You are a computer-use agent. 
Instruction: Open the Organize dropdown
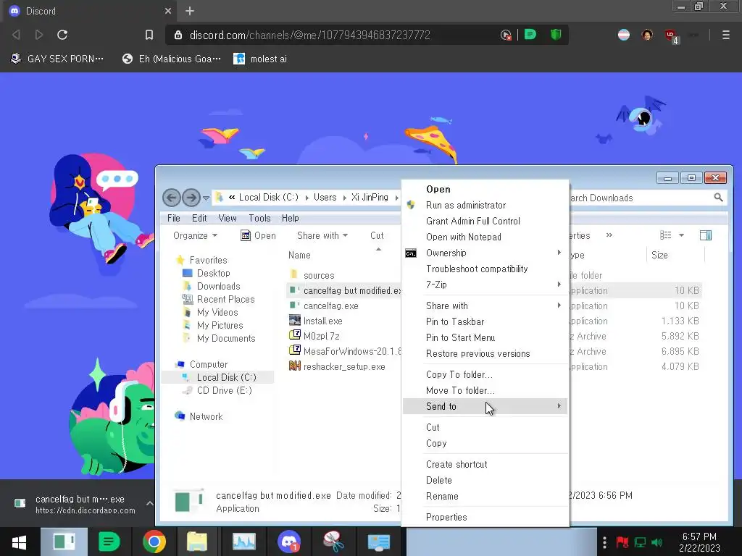pyautogui.click(x=195, y=235)
